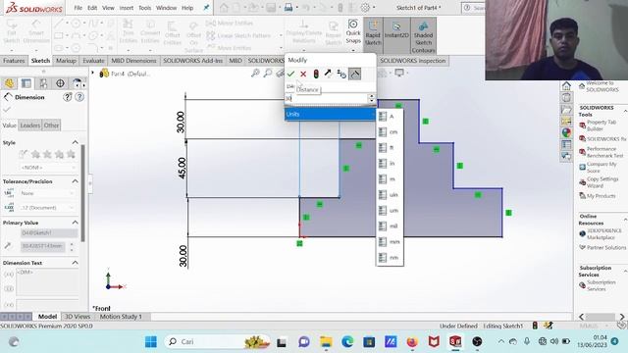Open the Other tab in Dimension panel
The image size is (628, 353).
click(51, 126)
